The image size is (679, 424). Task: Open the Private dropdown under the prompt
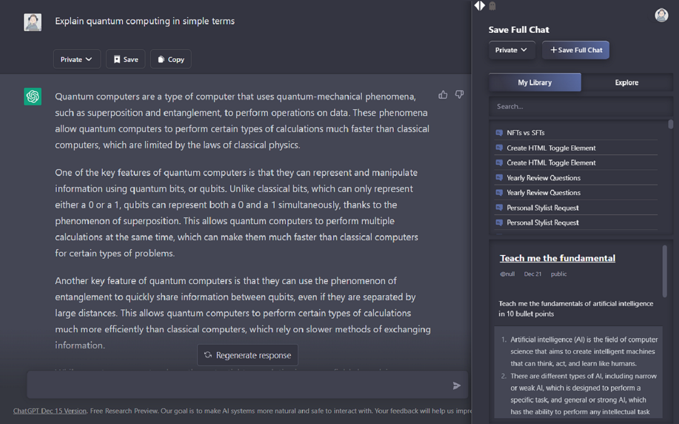click(x=77, y=59)
